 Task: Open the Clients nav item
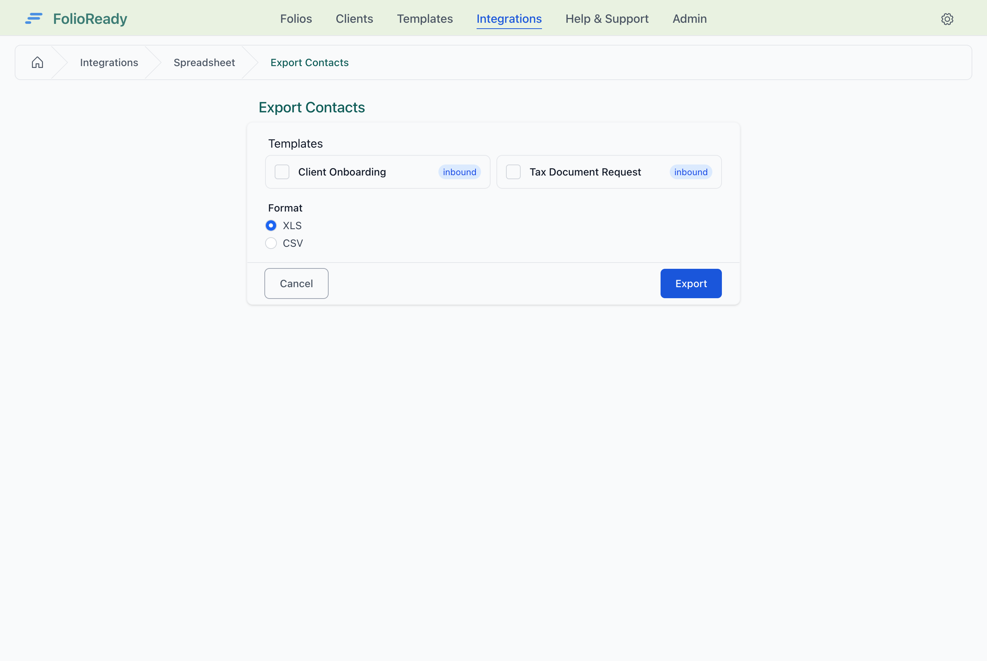[x=354, y=19]
